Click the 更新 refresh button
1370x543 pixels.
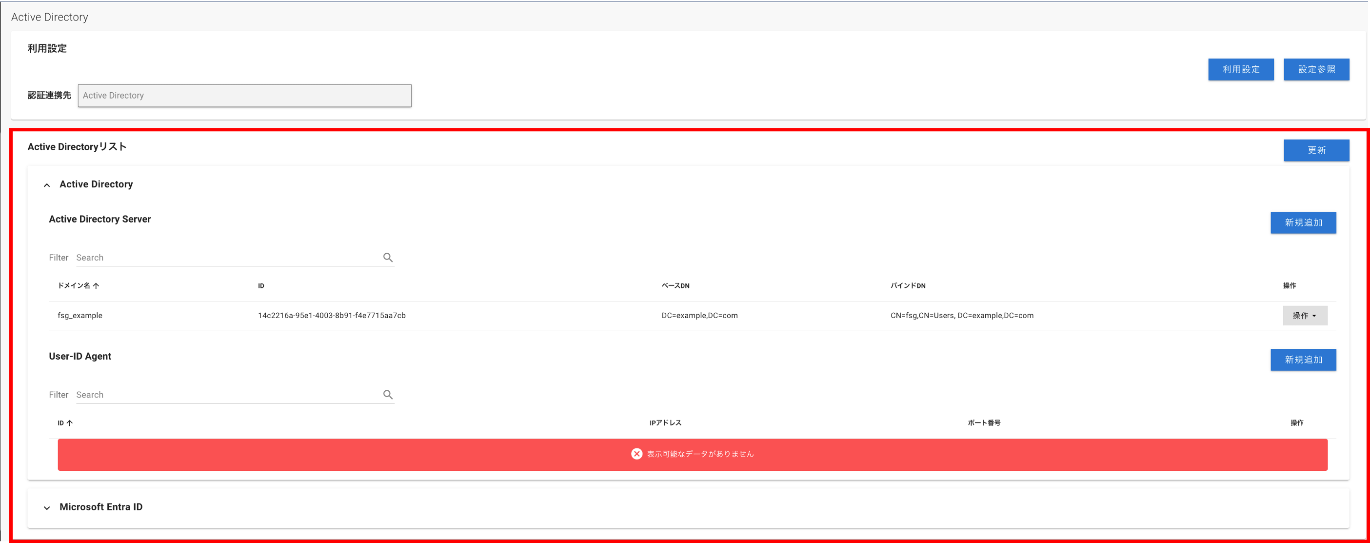point(1316,150)
